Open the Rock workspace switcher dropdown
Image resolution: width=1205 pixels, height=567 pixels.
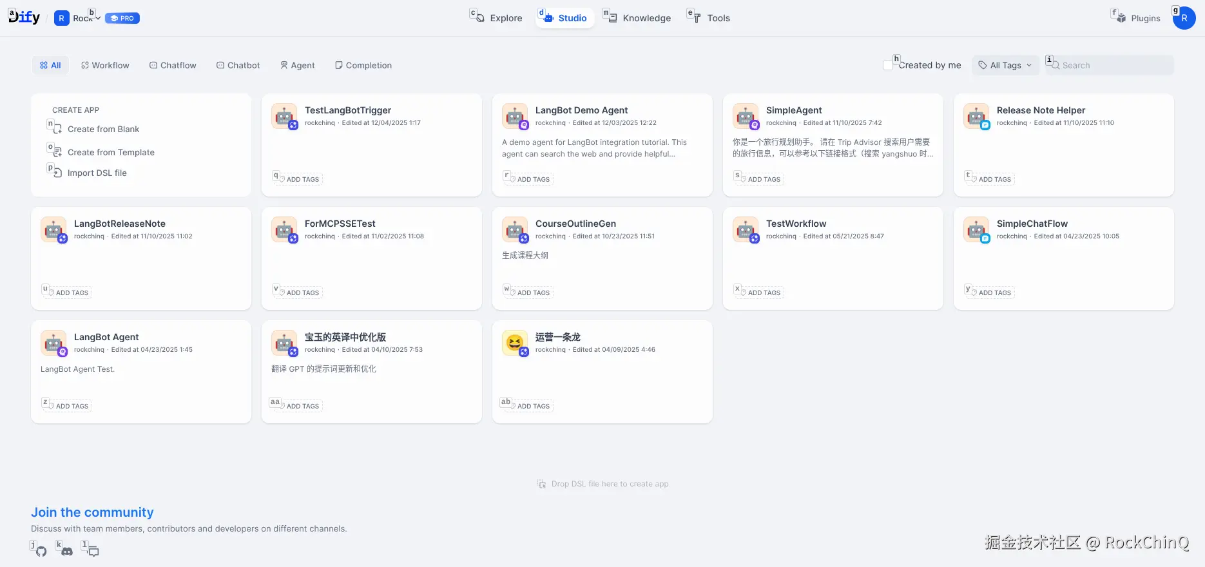(77, 18)
